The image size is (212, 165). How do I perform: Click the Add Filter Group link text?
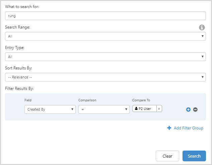point(188,128)
